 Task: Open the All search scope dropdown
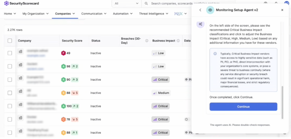click(127, 3)
